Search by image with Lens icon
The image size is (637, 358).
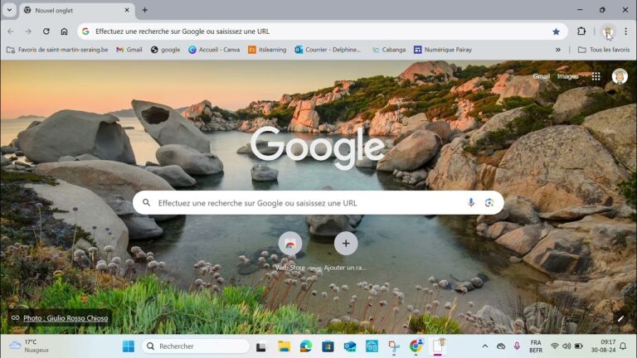point(489,202)
